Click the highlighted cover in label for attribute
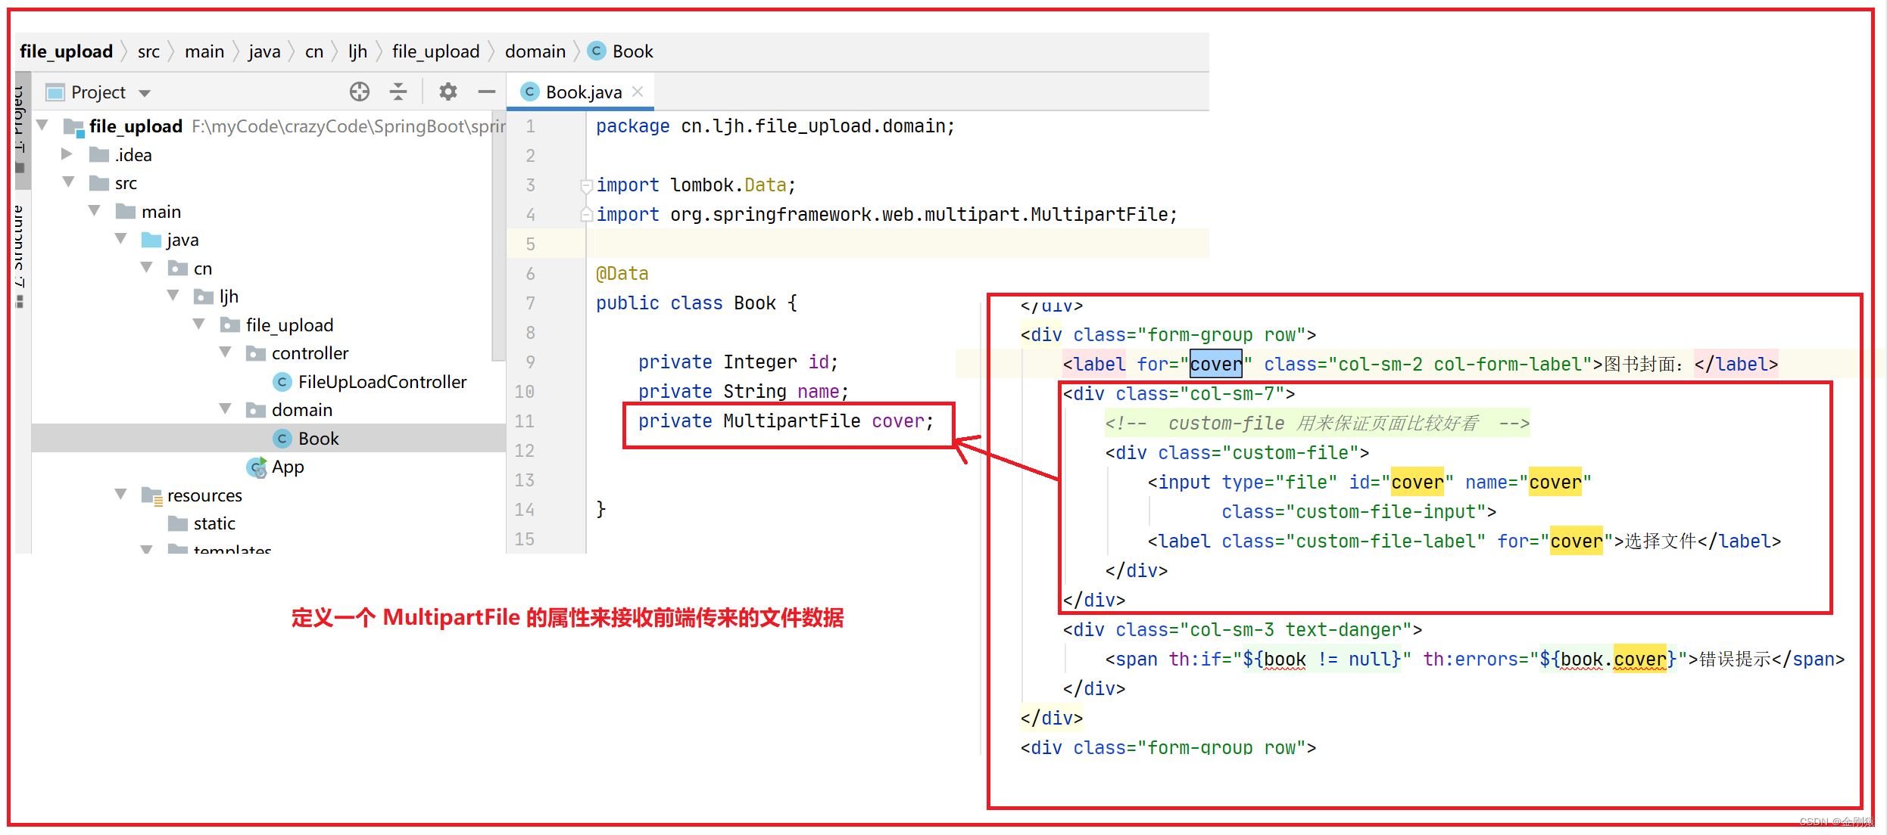This screenshot has width=1887, height=835. pyautogui.click(x=1215, y=364)
